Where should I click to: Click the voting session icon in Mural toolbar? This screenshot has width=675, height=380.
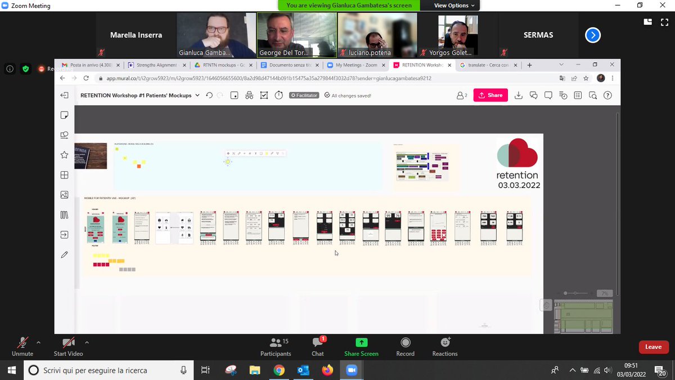(264, 95)
